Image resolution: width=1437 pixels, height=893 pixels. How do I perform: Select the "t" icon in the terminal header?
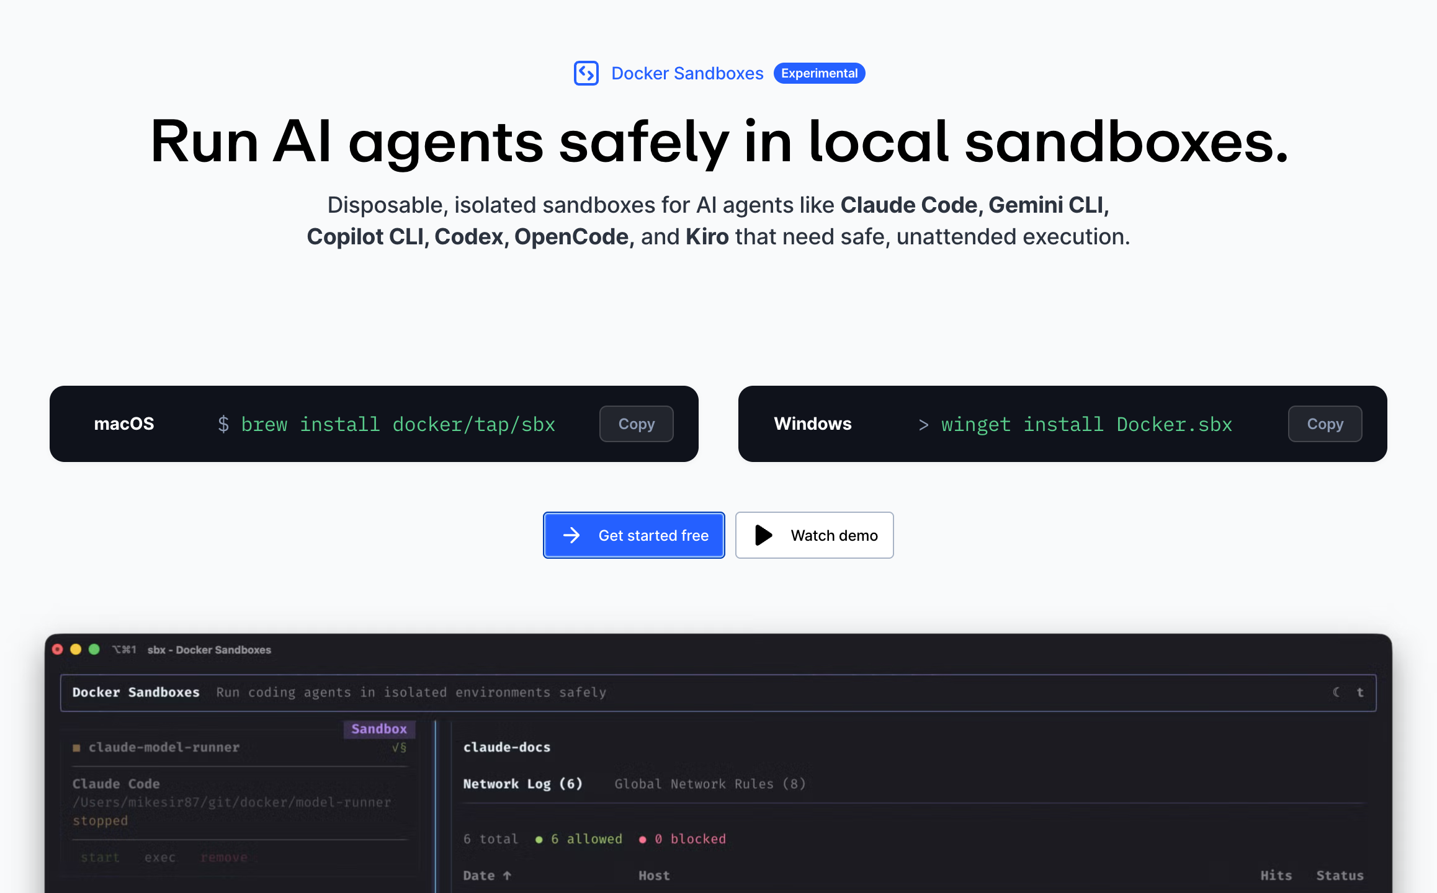1360,693
